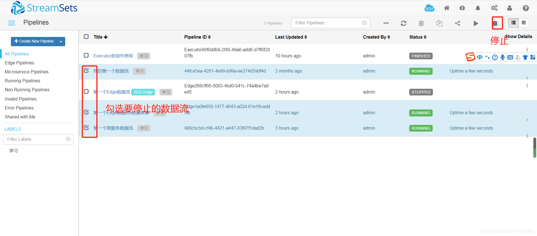Select All Pipelines in sidebar
Image resolution: width=537 pixels, height=236 pixels.
pos(17,54)
